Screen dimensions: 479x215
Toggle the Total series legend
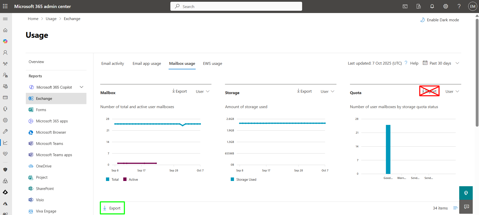[x=112, y=179]
